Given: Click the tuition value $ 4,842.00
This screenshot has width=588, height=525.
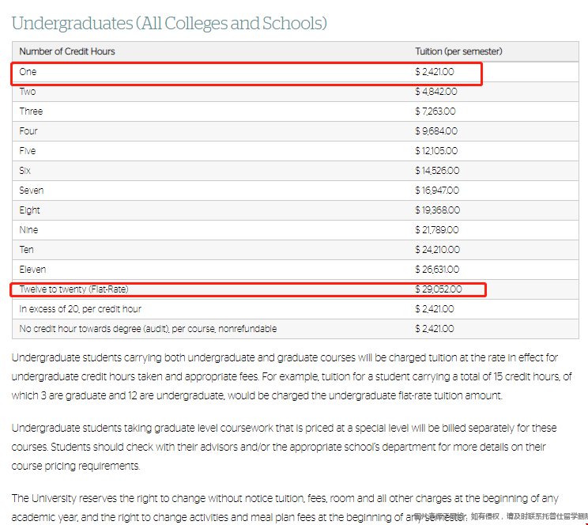Looking at the screenshot, I should (x=435, y=92).
